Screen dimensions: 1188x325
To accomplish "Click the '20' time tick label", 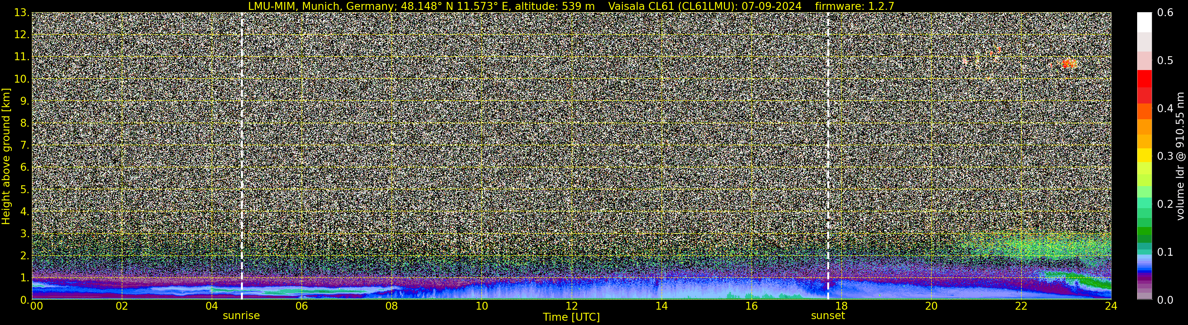I will click(x=931, y=306).
